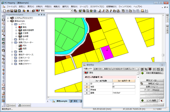The height and width of the screenshot is (112, 170).
Task: Close the ProjectWorksSpace panel with its X
Action: point(44,15)
